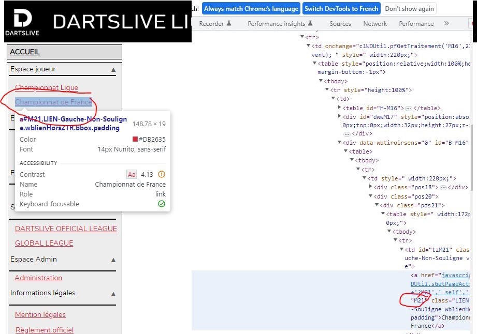The width and height of the screenshot is (477, 334).
Task: Click the a#M21.LIEN-Gauche-Non-Souligne selector text
Action: tap(74, 123)
